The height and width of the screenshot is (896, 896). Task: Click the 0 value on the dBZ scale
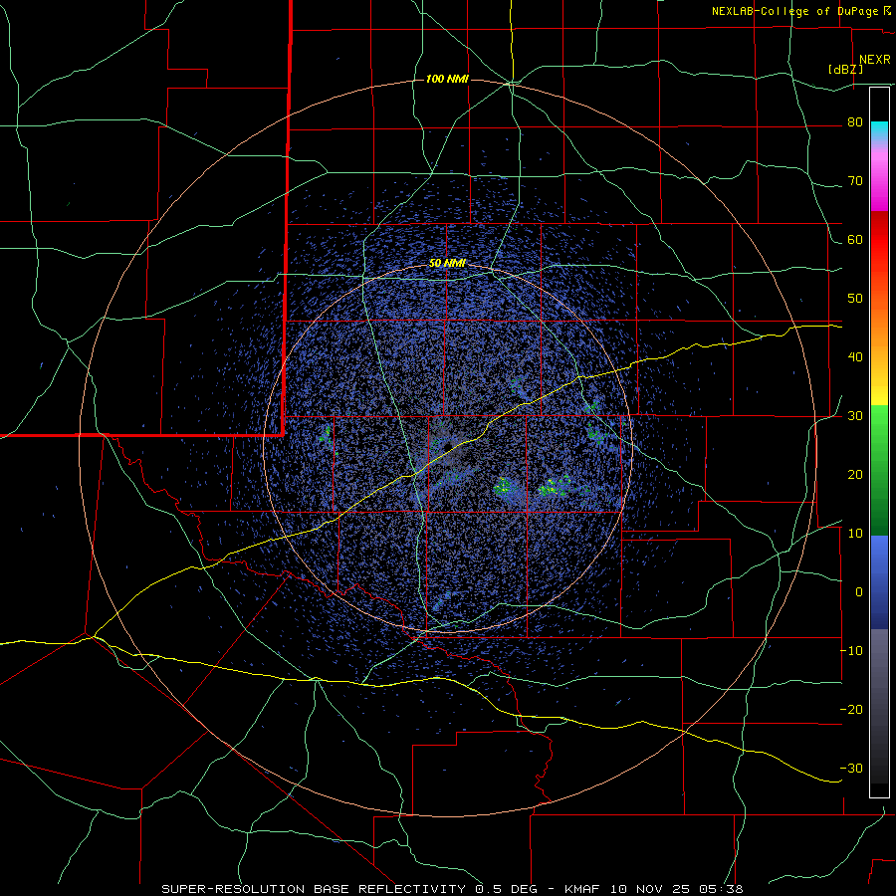(x=859, y=592)
